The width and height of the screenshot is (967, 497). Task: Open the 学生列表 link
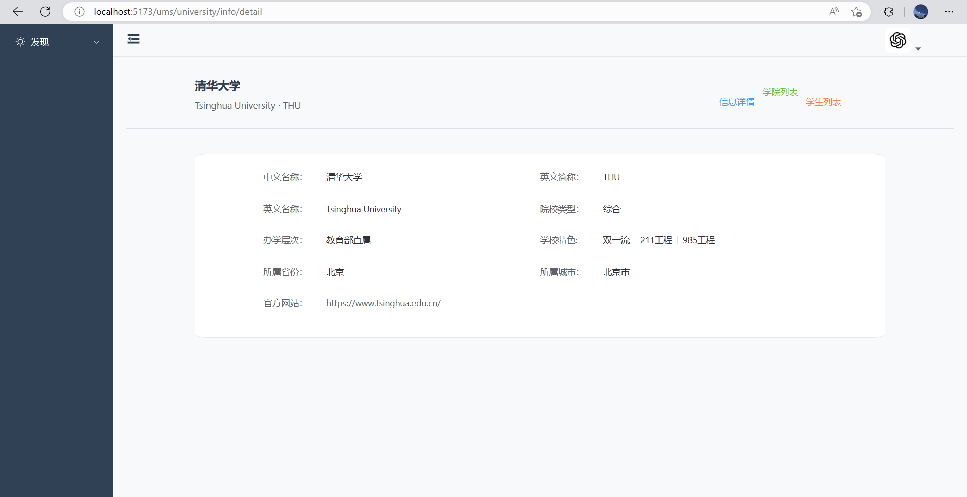tap(823, 102)
